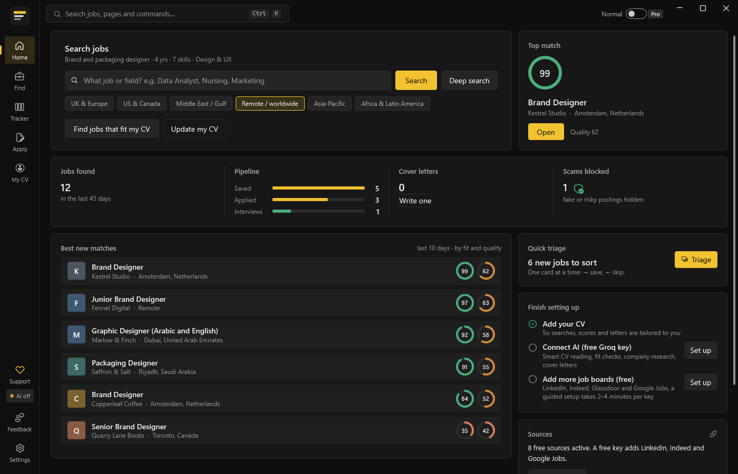The image size is (738, 474).
Task: Open the Find sidebar section
Action: pyautogui.click(x=20, y=81)
